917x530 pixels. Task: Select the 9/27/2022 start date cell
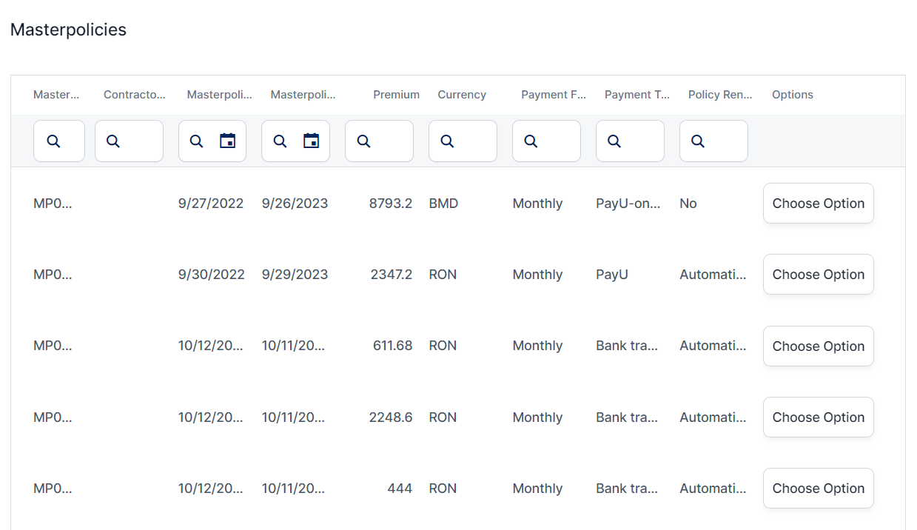211,204
